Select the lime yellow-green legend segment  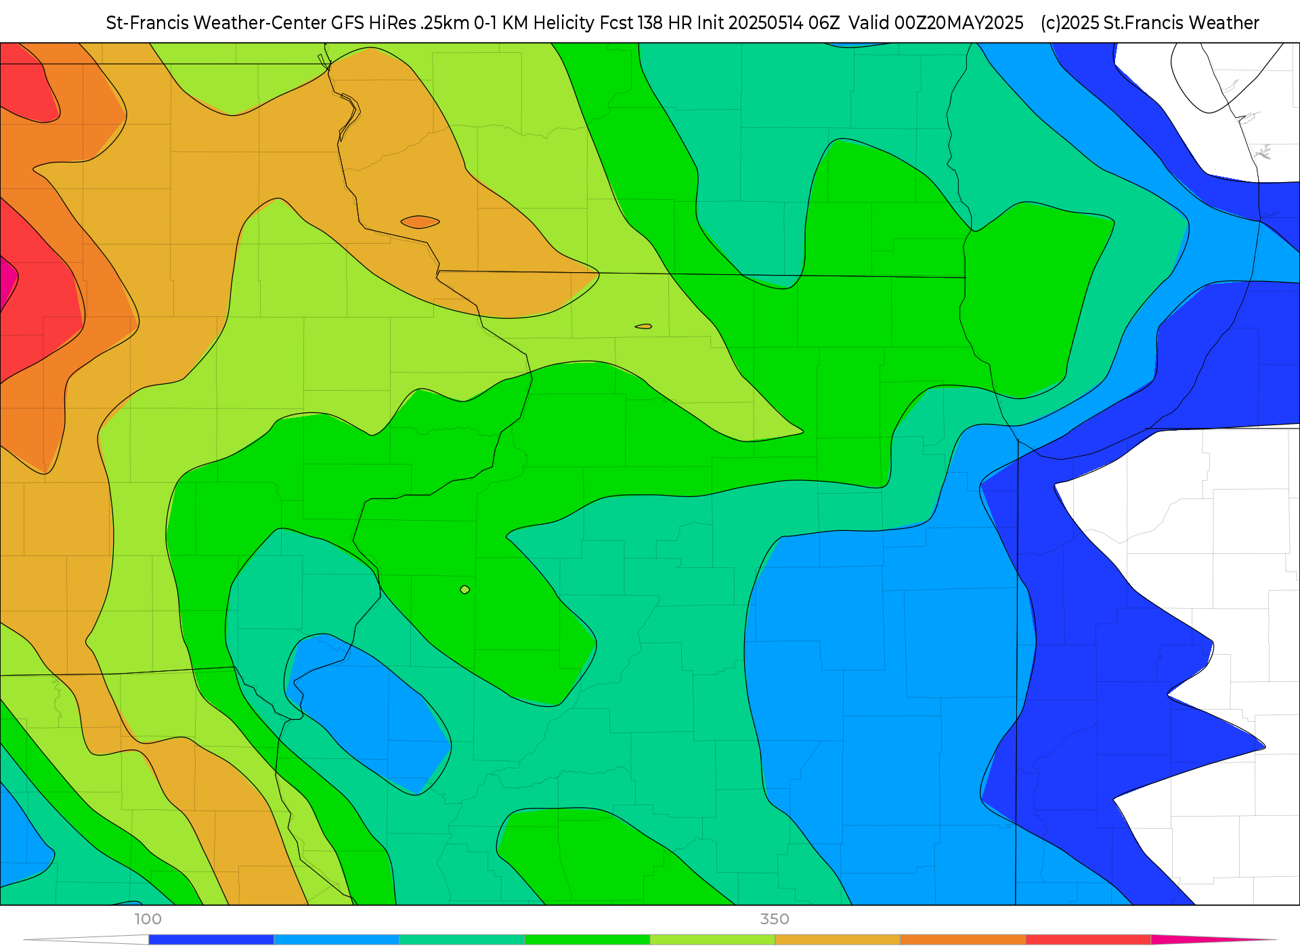pyautogui.click(x=712, y=940)
